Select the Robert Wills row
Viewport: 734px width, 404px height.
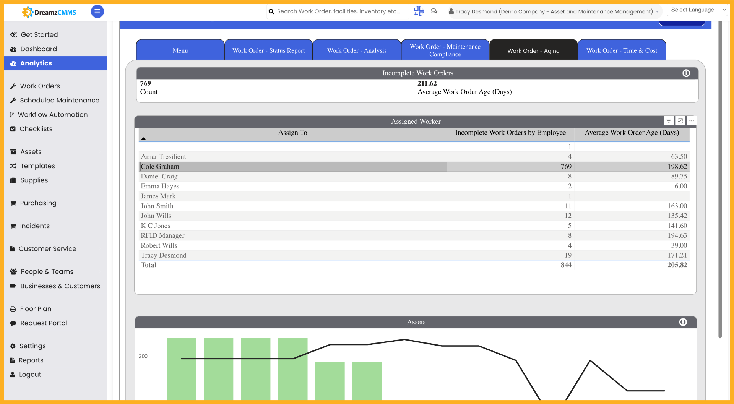[x=414, y=245]
